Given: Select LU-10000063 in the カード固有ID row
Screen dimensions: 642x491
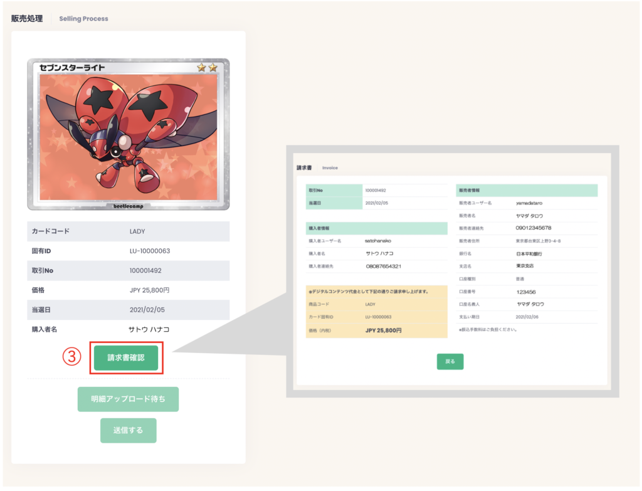Looking at the screenshot, I should pos(378,317).
